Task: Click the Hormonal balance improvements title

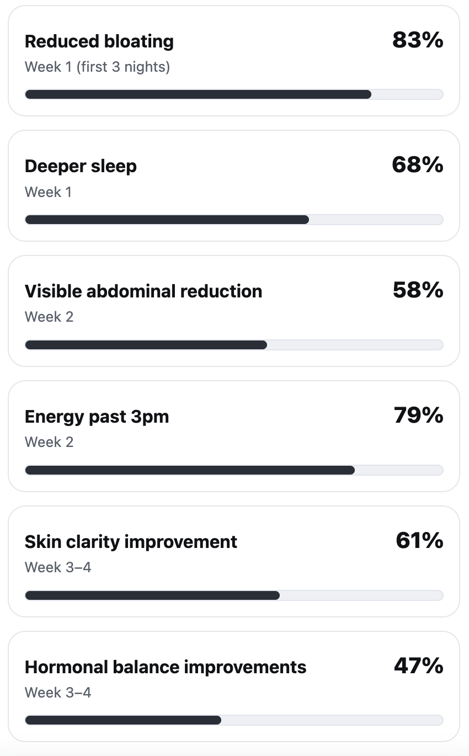Action: (x=166, y=667)
